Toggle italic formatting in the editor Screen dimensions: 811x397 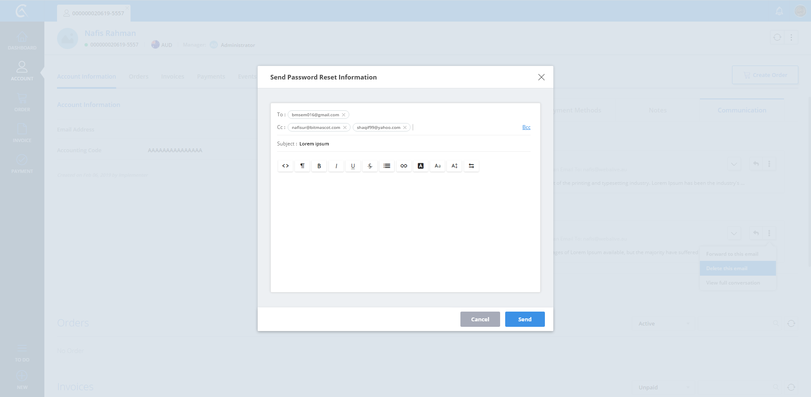click(x=336, y=166)
